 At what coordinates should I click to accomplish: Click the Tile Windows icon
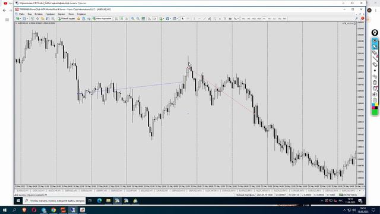(143, 18)
